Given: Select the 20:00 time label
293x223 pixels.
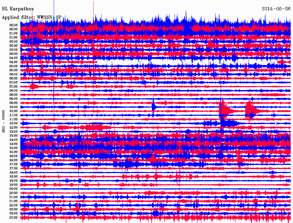Looking at the screenshot, I should point(13,189).
